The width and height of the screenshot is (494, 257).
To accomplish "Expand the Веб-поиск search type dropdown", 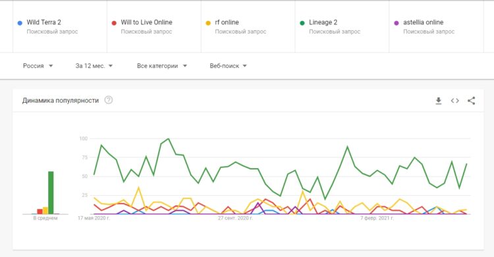I will (228, 66).
